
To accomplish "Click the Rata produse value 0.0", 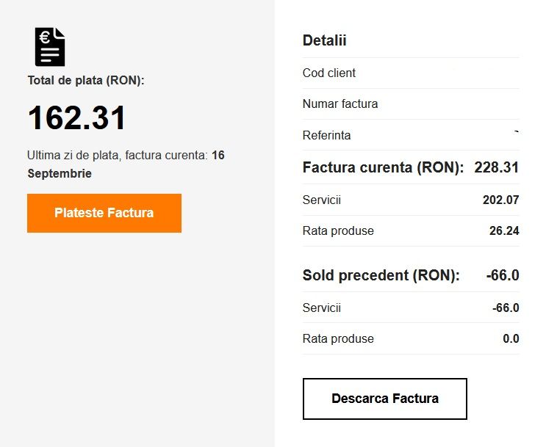I will coord(511,339).
